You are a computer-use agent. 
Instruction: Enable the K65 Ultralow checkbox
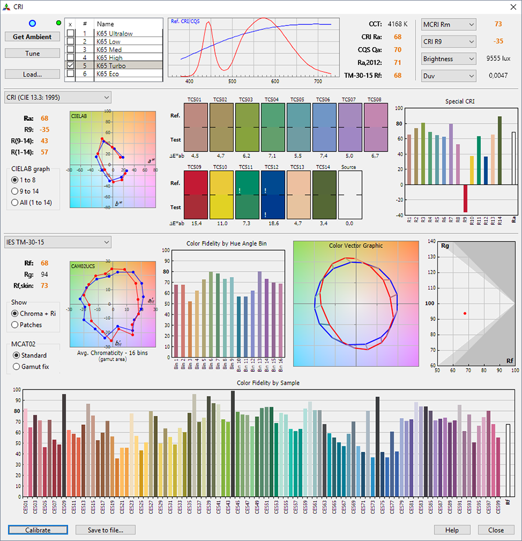coord(70,34)
